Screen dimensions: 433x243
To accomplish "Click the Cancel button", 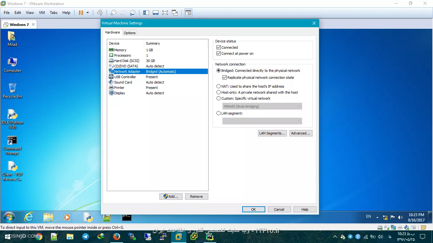I will [279, 209].
